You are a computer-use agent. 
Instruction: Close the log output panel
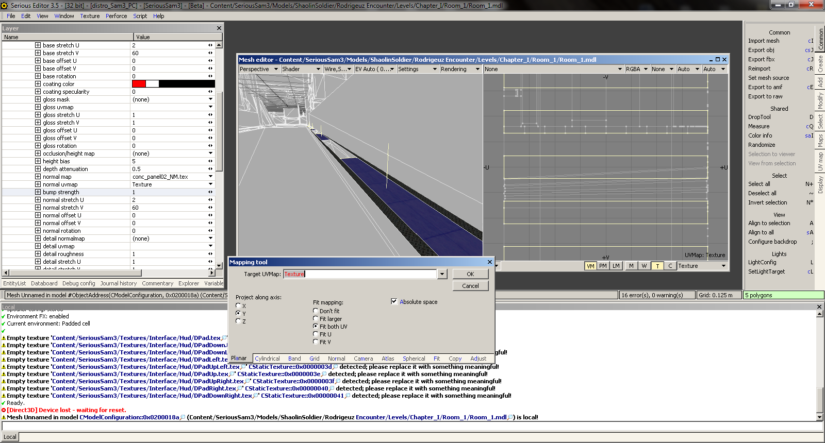pyautogui.click(x=819, y=306)
